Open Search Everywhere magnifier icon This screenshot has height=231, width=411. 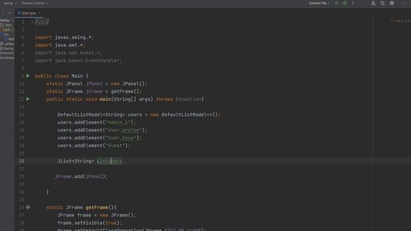[x=383, y=3]
